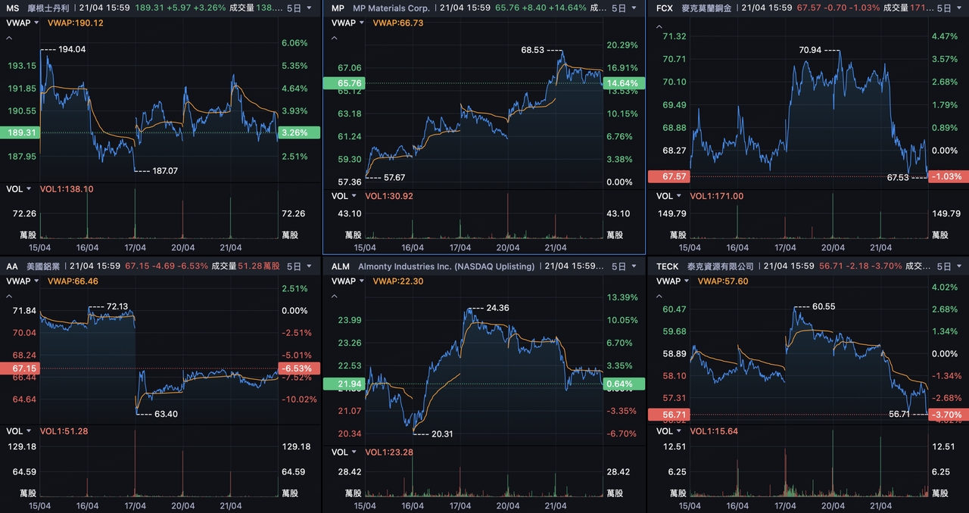Viewport: 969px width, 513px height.
Task: Select the ALM ticker symbol in the panel header
Action: [x=341, y=266]
